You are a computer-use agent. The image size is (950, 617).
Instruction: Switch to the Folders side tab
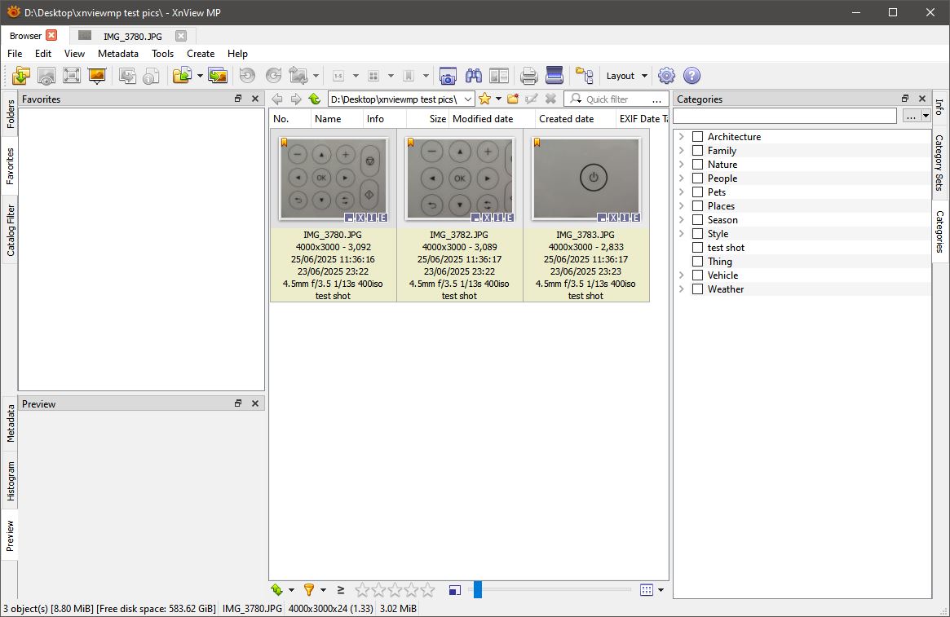click(x=11, y=114)
